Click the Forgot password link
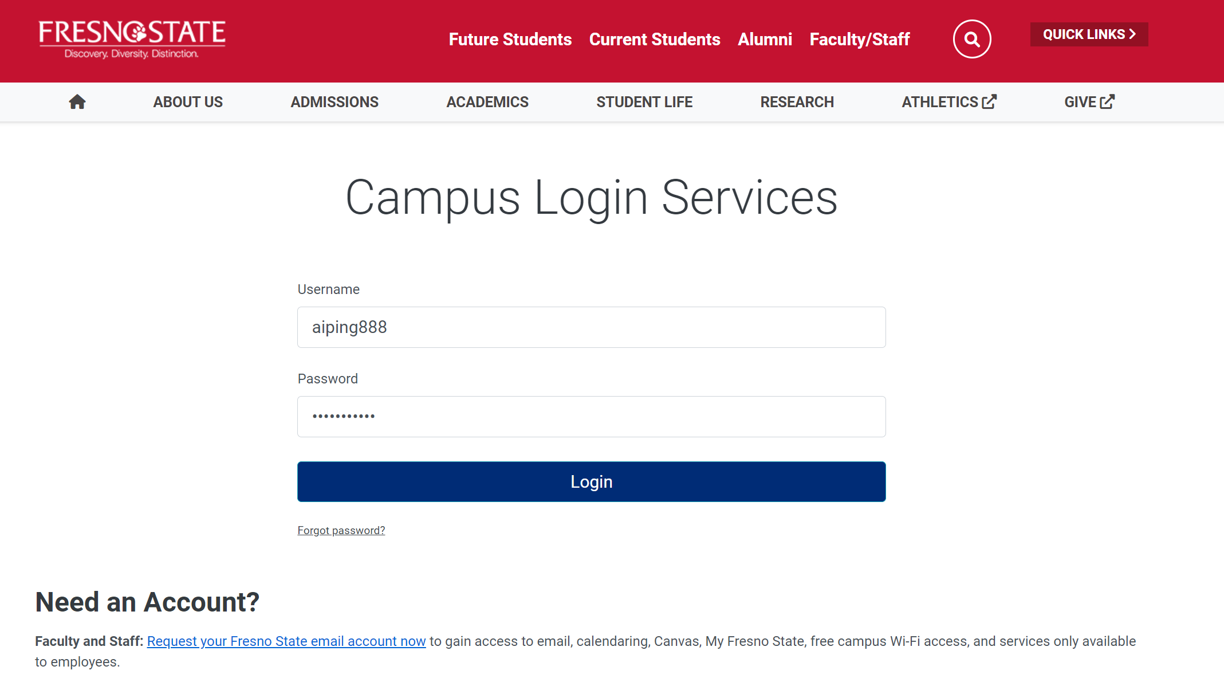This screenshot has width=1224, height=678. point(341,530)
